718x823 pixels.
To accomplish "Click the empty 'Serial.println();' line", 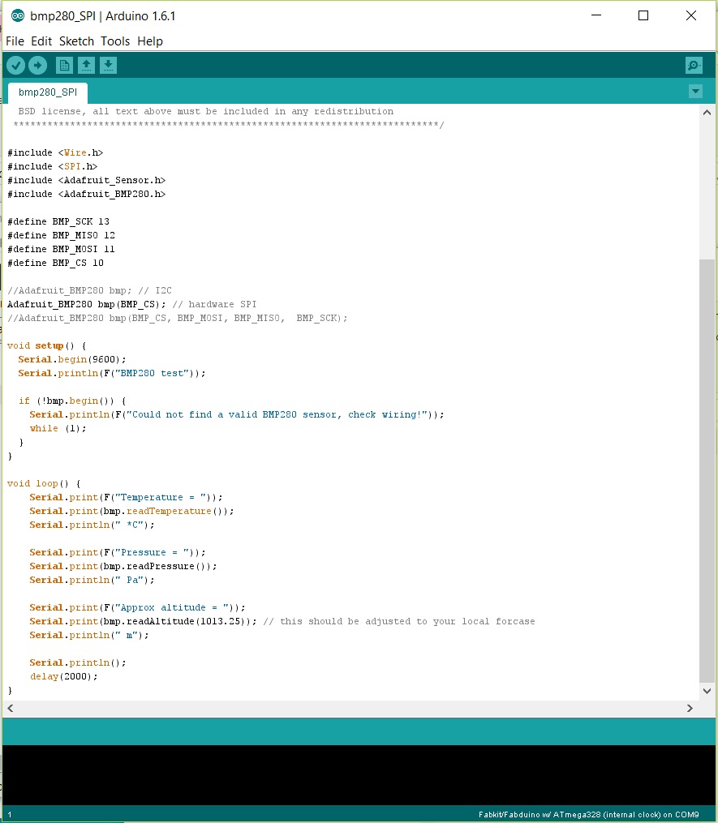I will [78, 662].
